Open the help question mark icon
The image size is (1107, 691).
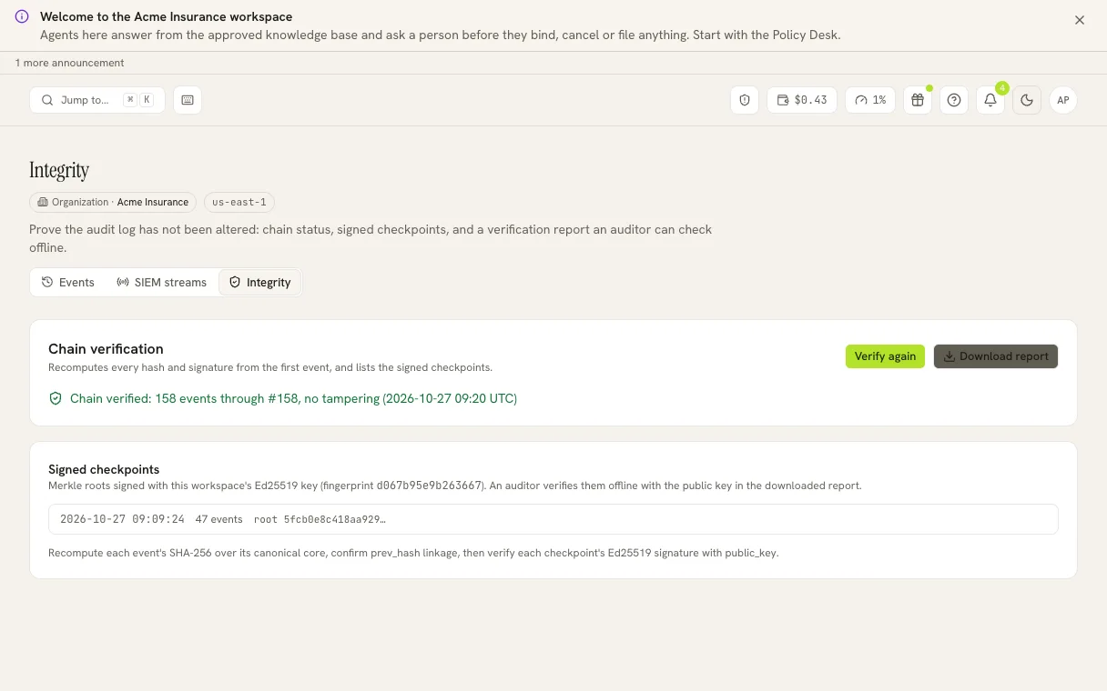pyautogui.click(x=954, y=100)
